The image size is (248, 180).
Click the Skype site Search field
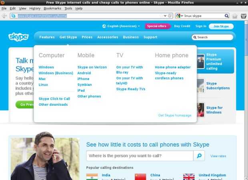coord(212,37)
